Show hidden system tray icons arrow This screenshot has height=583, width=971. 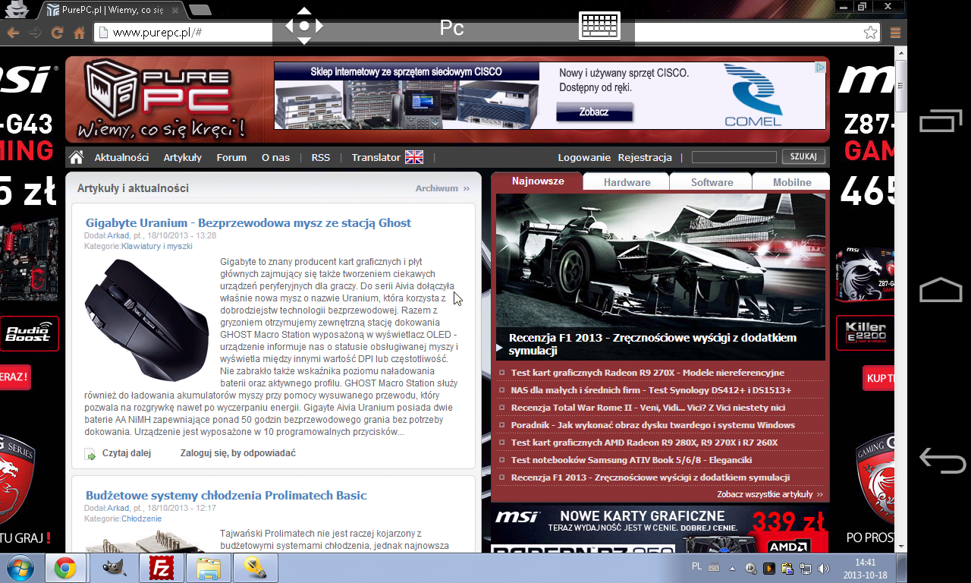tap(732, 568)
